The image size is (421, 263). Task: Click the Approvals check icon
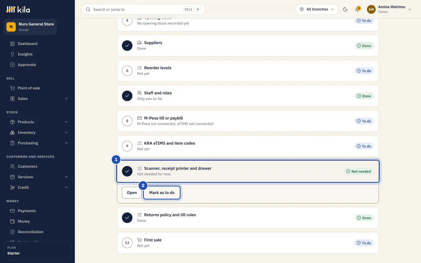pos(12,65)
